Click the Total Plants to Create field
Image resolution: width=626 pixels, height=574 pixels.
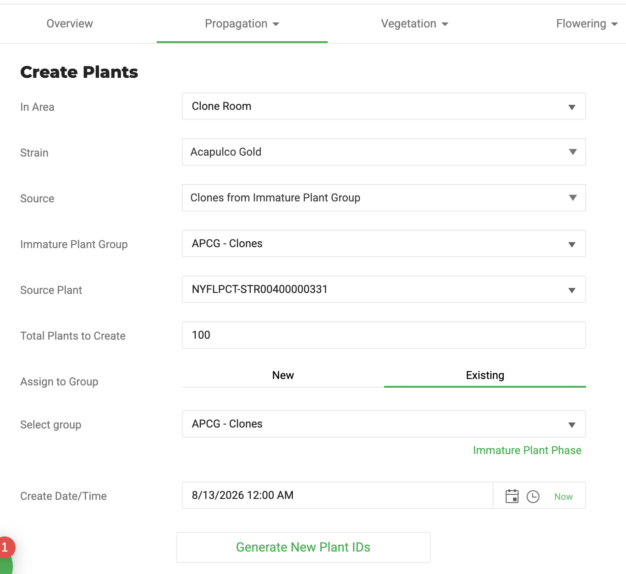pyautogui.click(x=384, y=335)
